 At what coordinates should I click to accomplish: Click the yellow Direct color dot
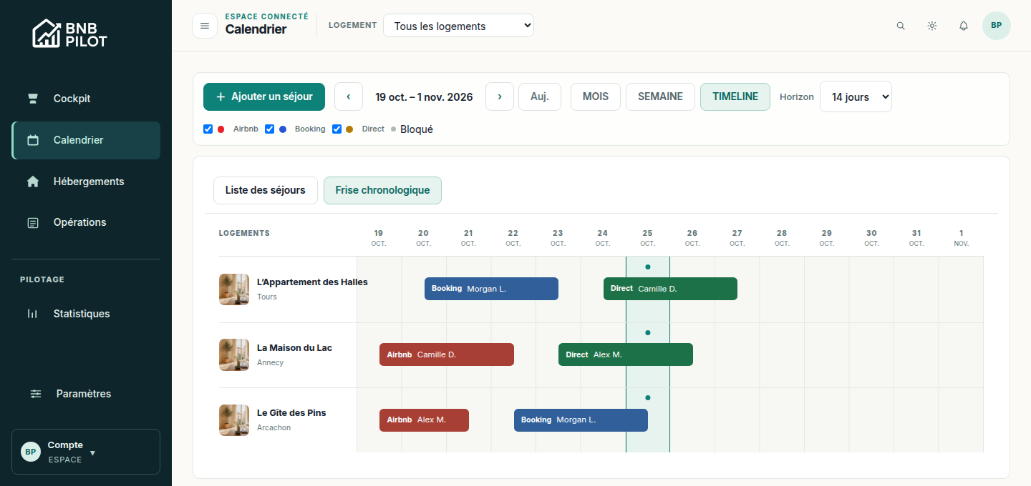(x=349, y=129)
